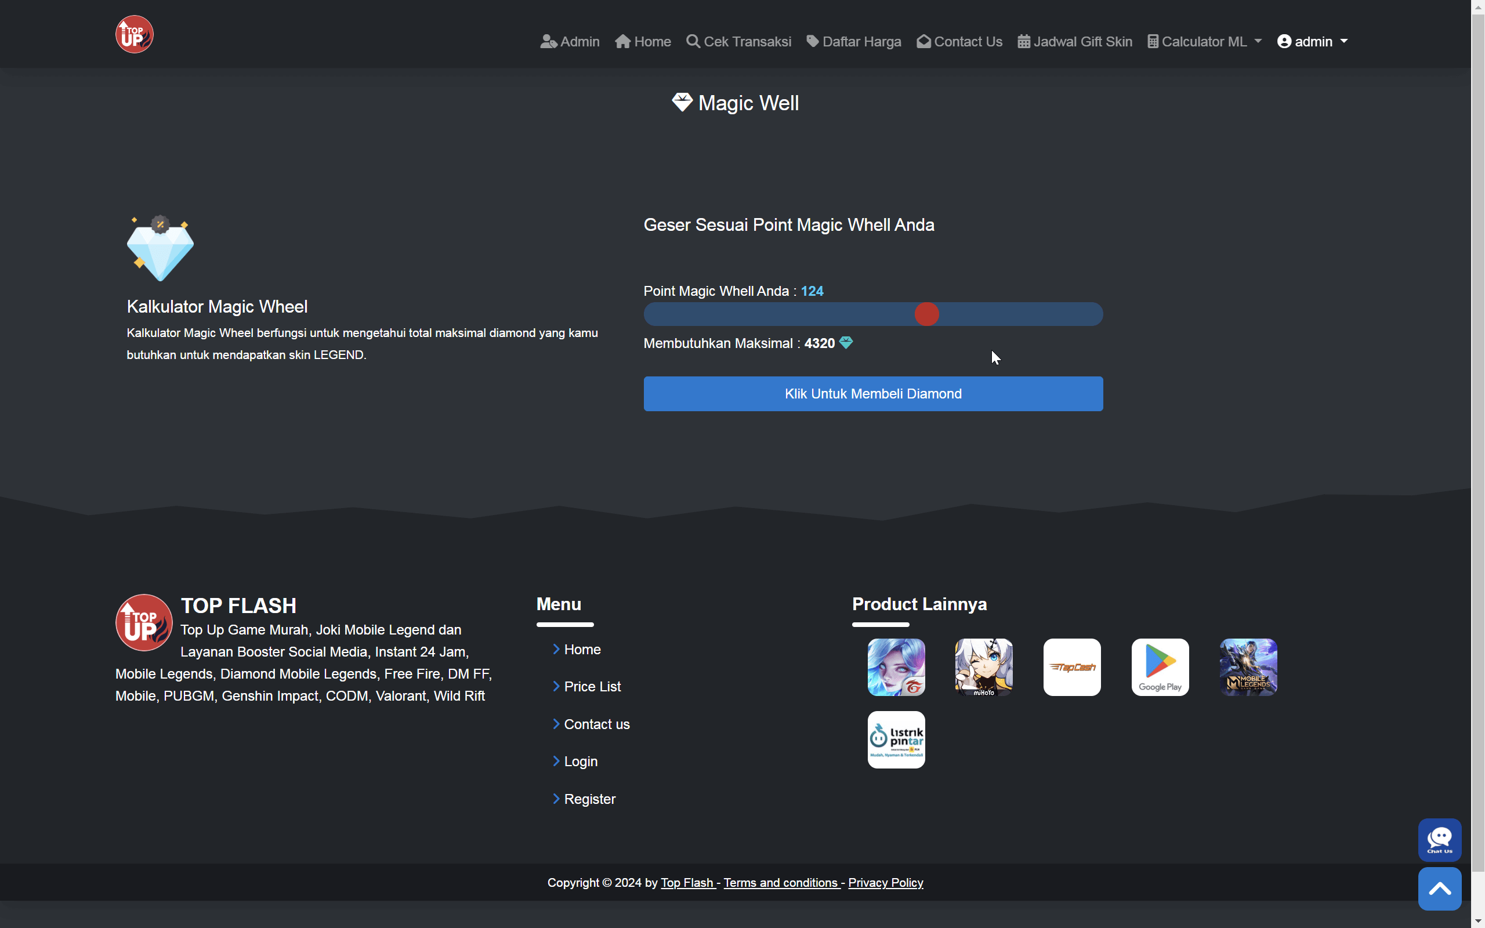Open the Privacy Policy link
This screenshot has height=928, width=1485.
coord(885,883)
